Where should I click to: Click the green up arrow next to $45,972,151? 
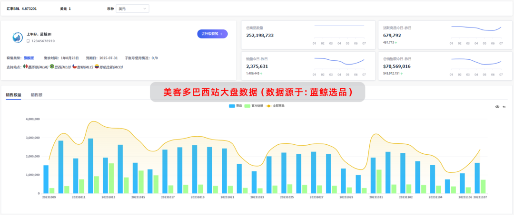[x=402, y=74]
